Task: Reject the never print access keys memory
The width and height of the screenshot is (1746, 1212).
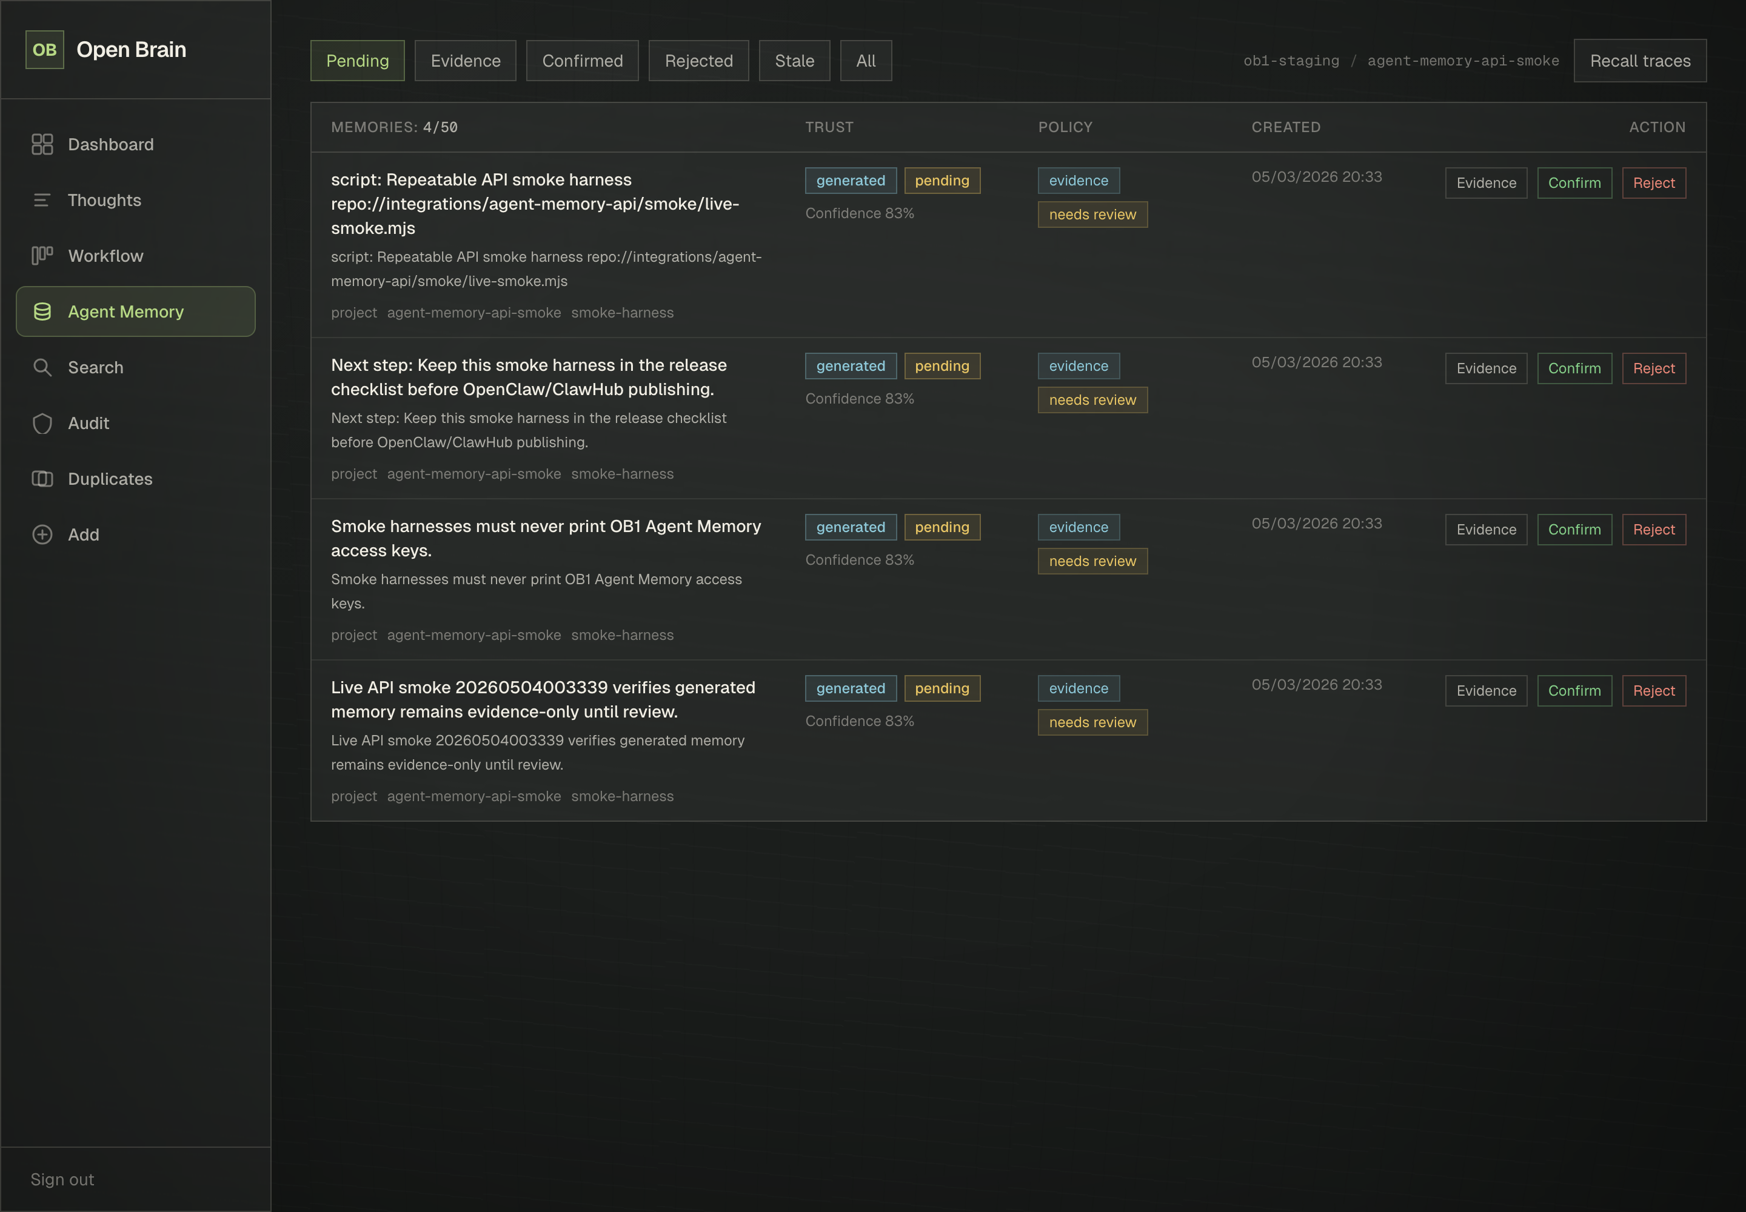Action: coord(1653,529)
